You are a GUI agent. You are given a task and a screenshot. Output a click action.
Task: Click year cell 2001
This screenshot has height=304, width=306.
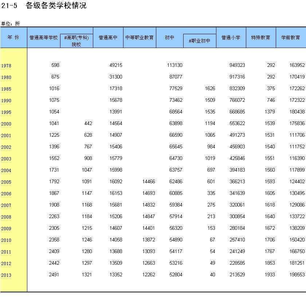(x=6, y=136)
